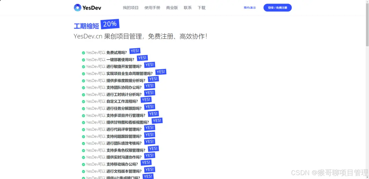Click the green check beside 进行代码评审管理吗
The height and width of the screenshot is (179, 369).
[83, 129]
